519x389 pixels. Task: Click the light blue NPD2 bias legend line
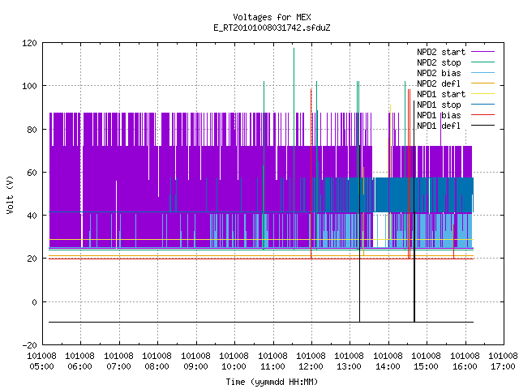pos(483,73)
